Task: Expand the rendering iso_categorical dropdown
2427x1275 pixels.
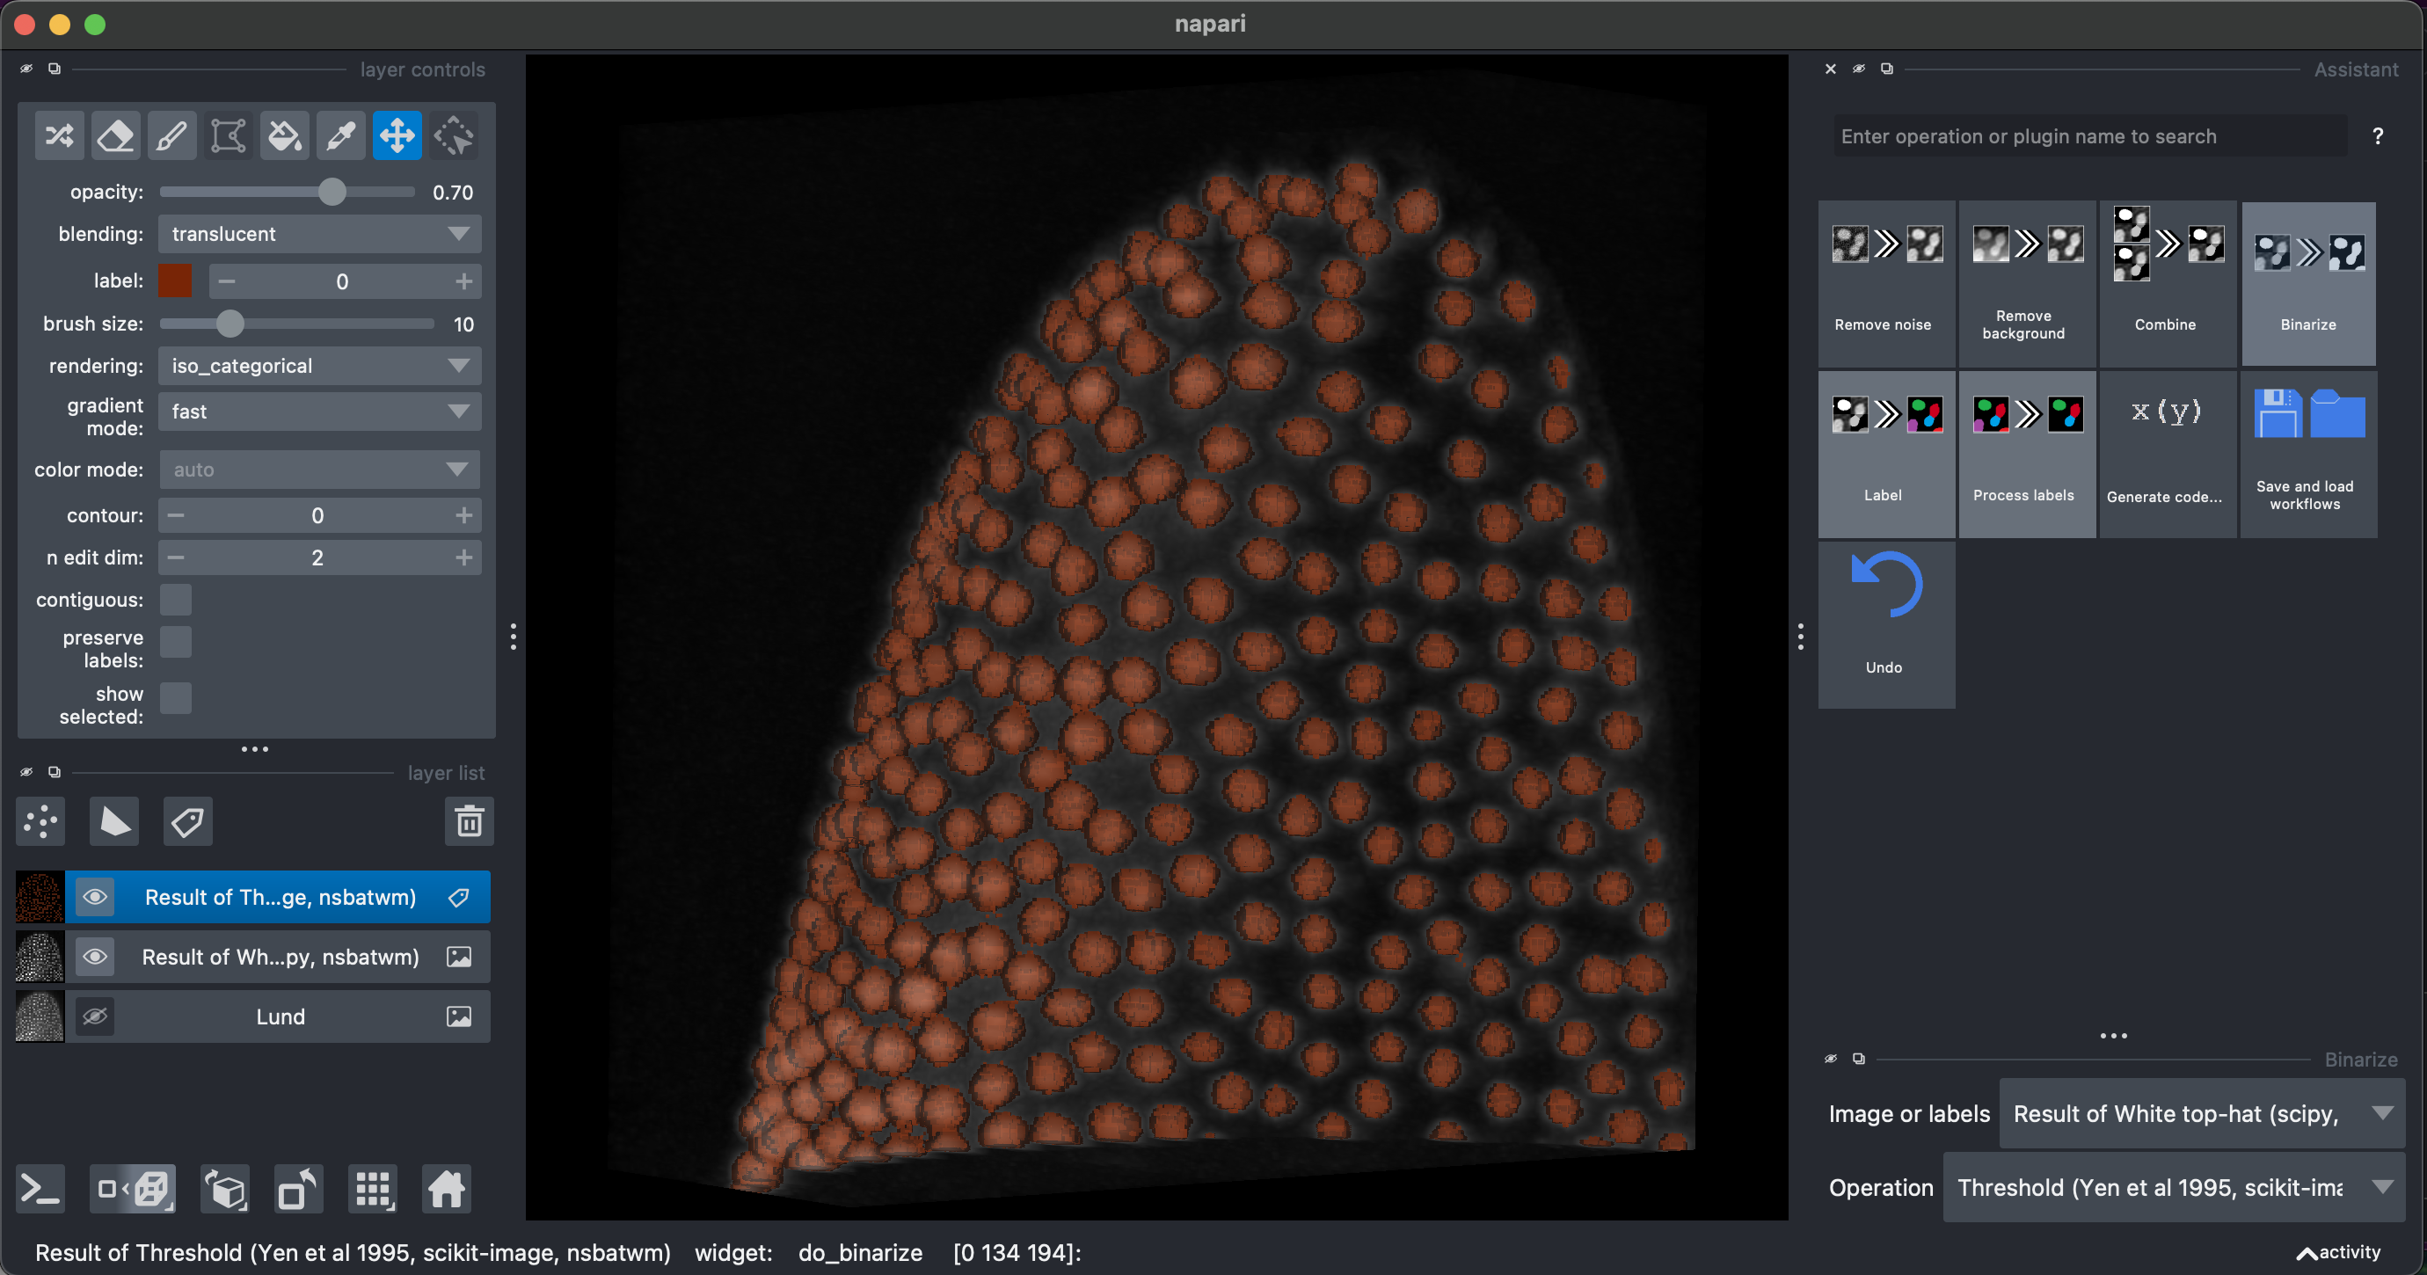Action: [319, 366]
